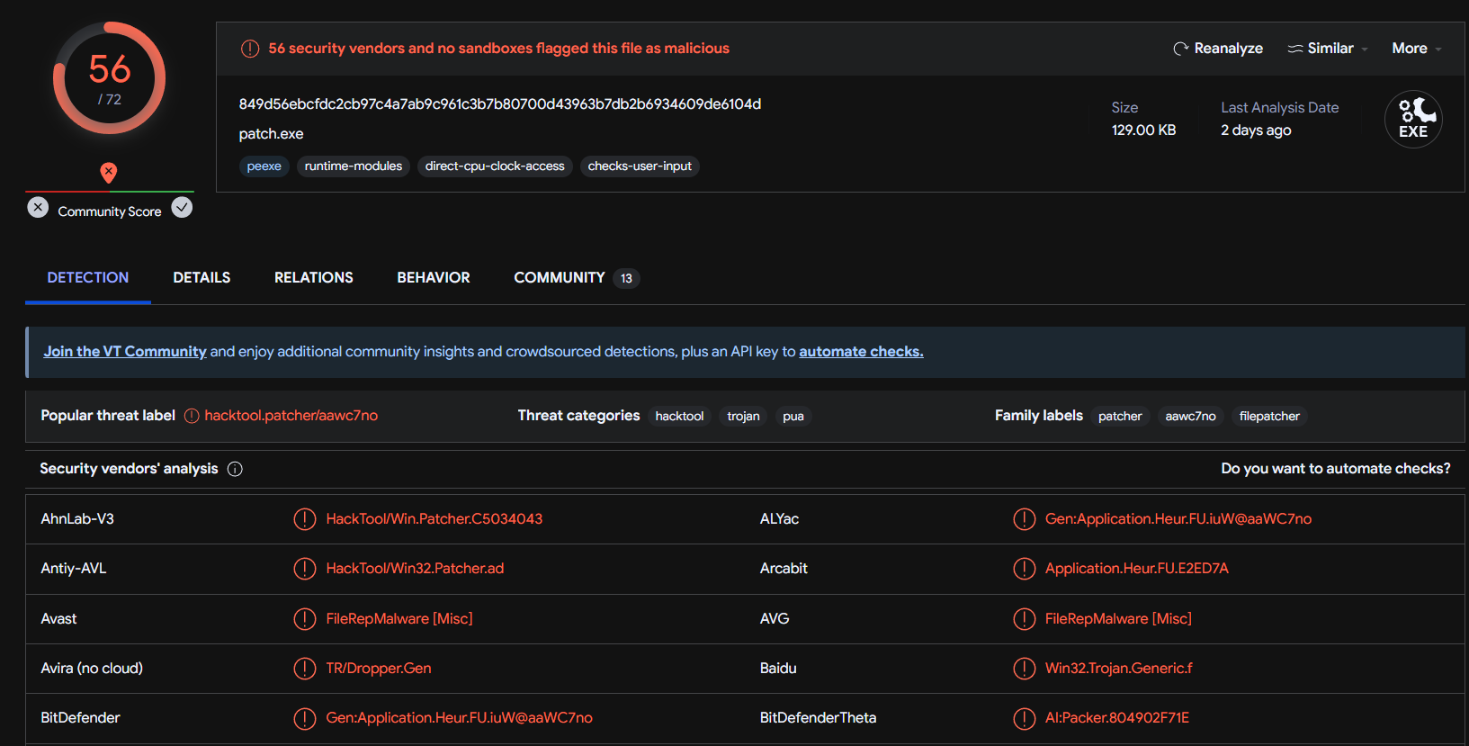Toggle the peexe tag chip

coord(264,166)
